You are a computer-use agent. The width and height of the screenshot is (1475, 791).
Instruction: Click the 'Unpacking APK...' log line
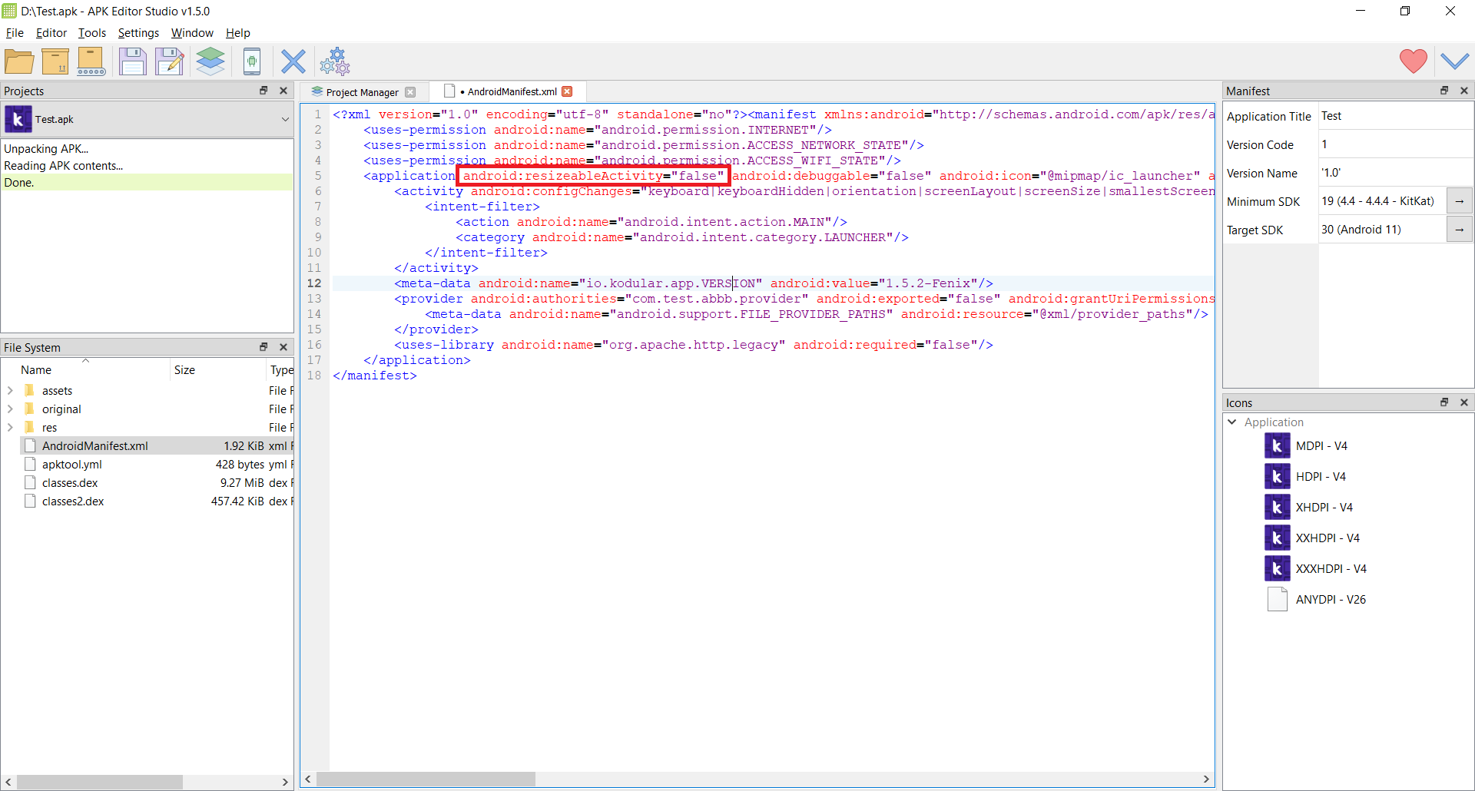pos(46,148)
